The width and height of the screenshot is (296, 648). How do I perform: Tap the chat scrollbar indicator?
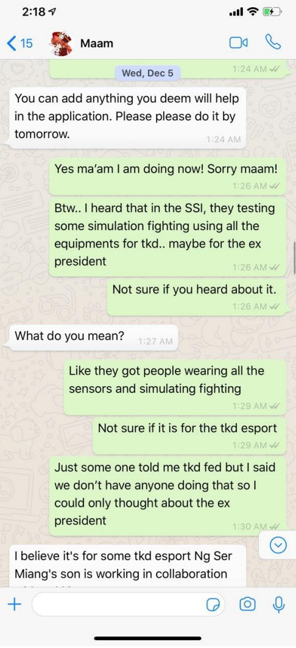click(x=294, y=257)
